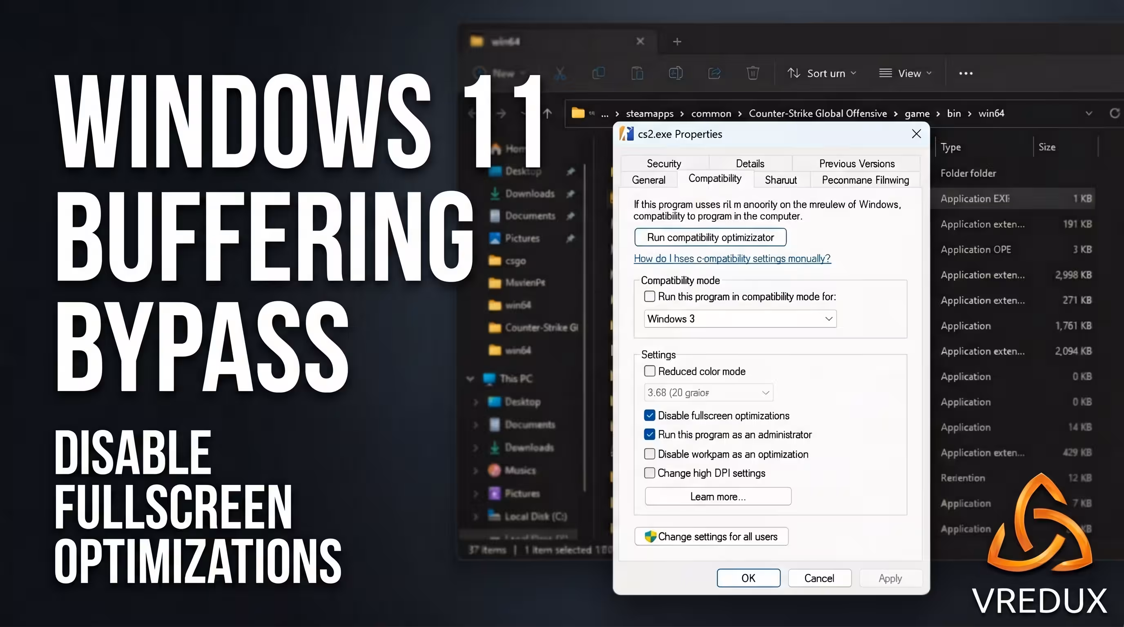
Task: Close the win64 Explorer tab
Action: click(x=640, y=41)
